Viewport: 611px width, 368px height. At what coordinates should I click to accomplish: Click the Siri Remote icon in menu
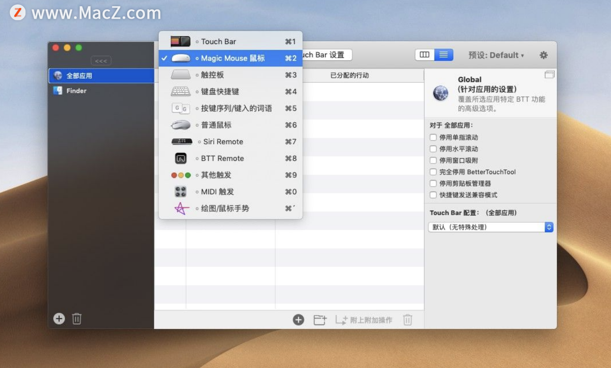point(182,142)
